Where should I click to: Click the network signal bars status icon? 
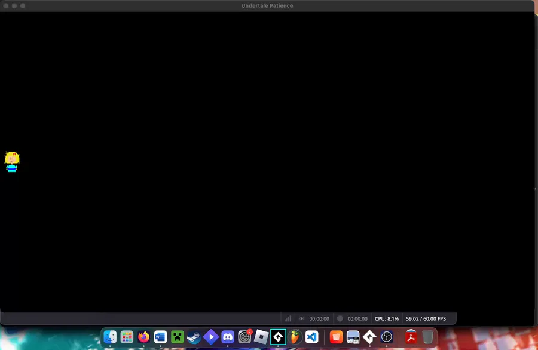288,318
